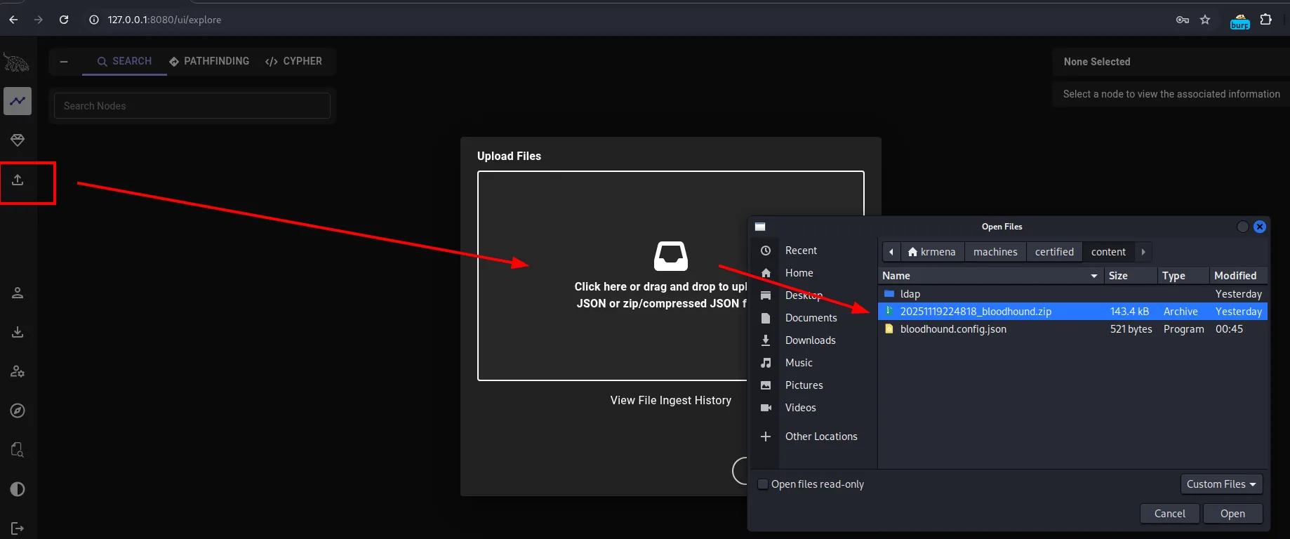Go to krmena home path segment
The height and width of the screenshot is (539, 1290).
932,252
